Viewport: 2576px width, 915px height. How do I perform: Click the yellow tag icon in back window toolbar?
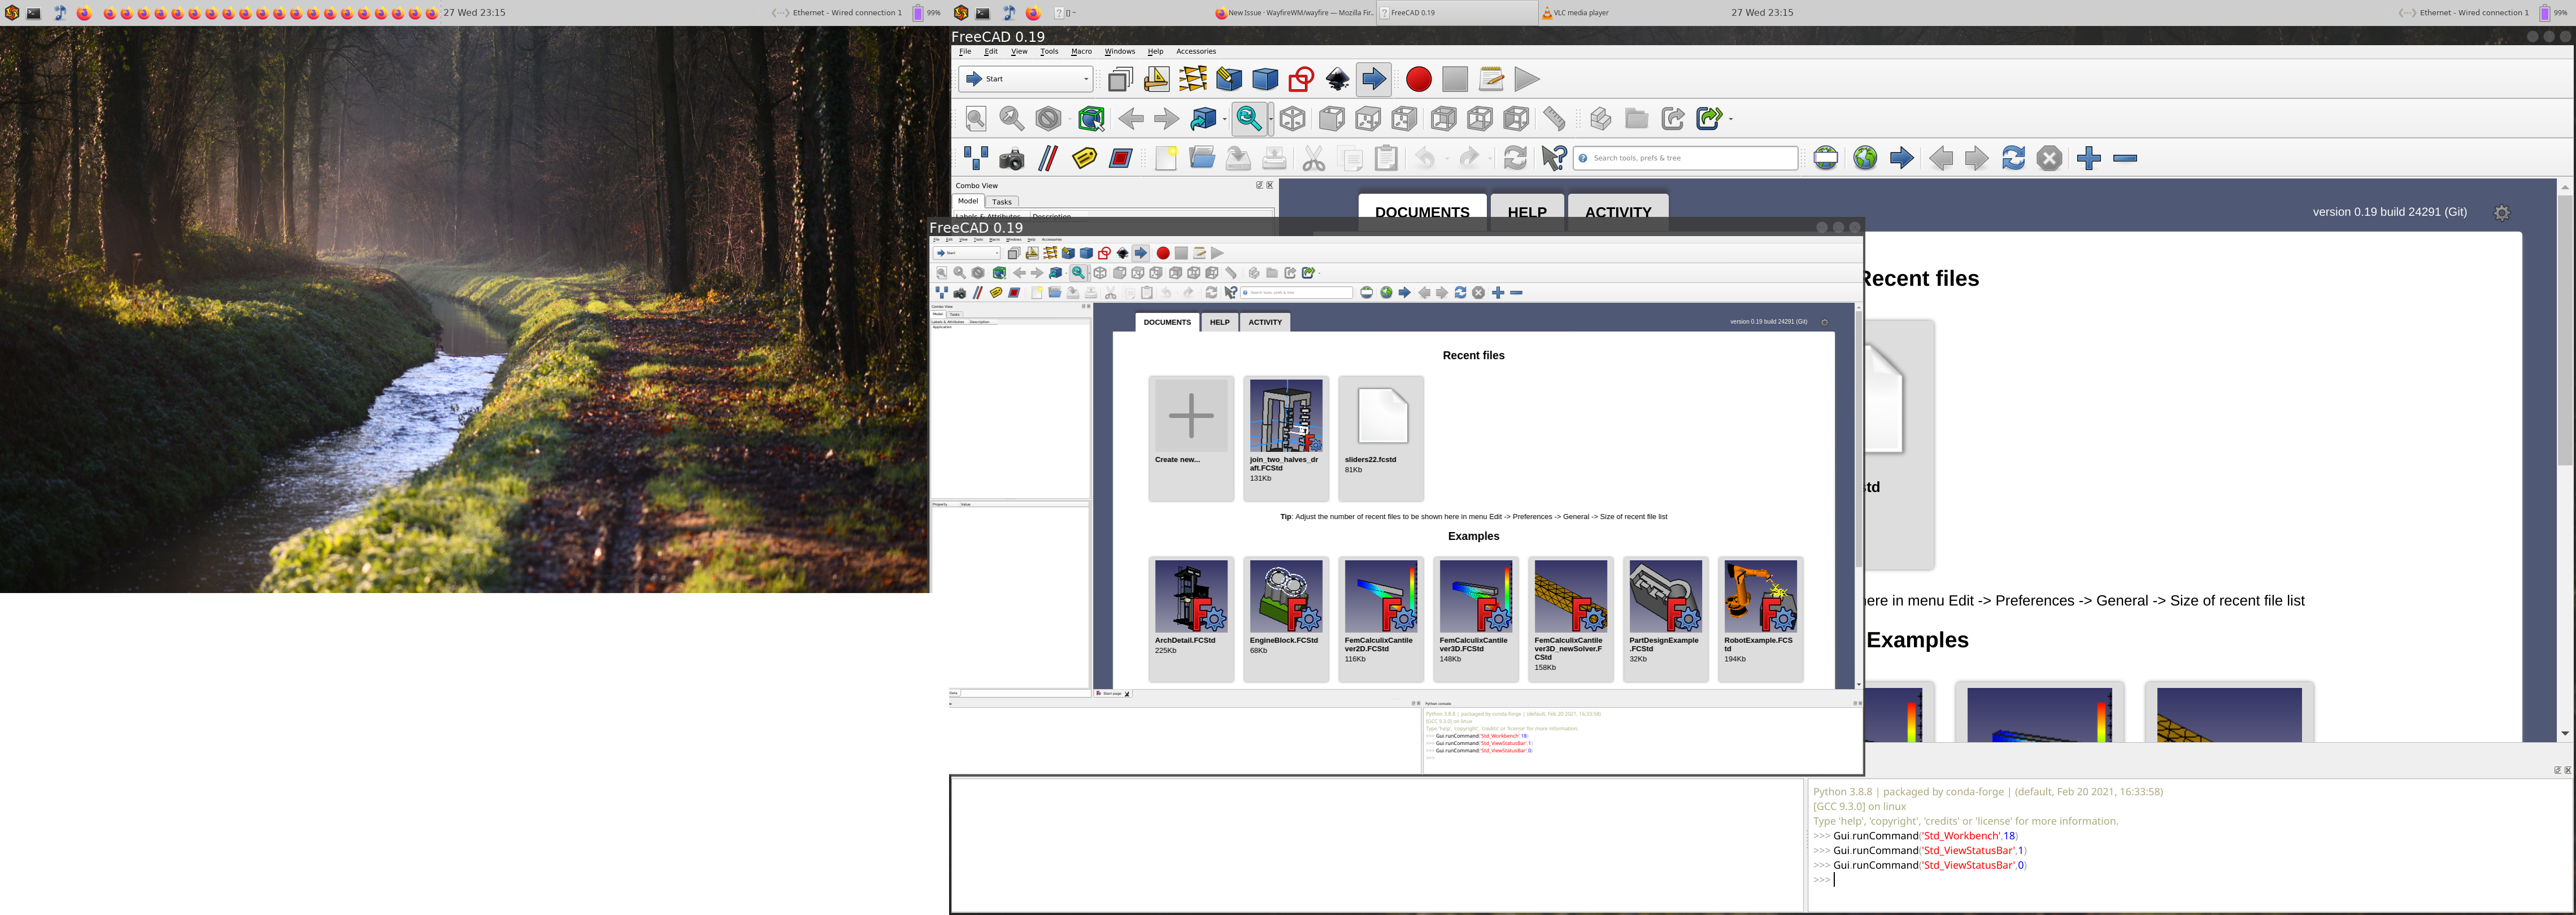coord(1084,158)
